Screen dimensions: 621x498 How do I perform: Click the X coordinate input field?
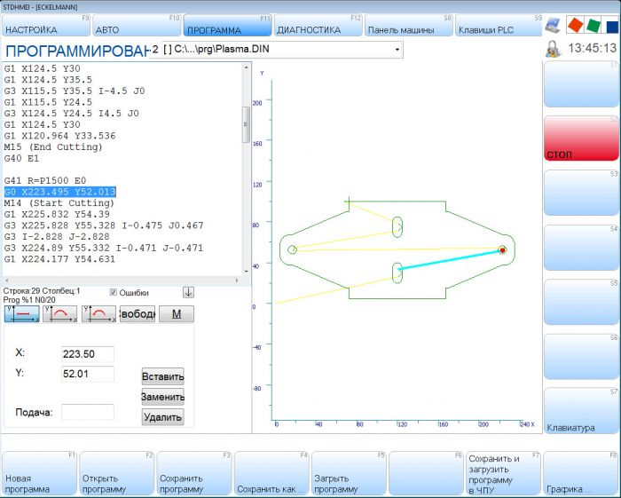tap(87, 354)
